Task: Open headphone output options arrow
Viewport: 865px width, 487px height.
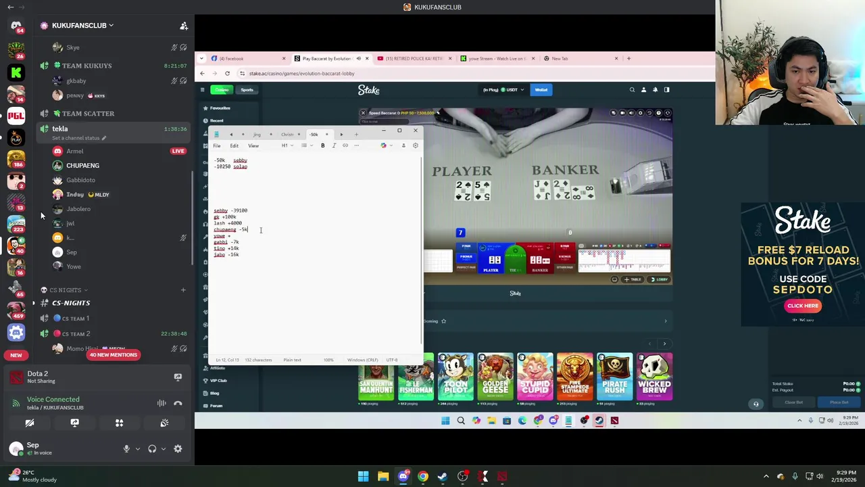Action: [163, 448]
